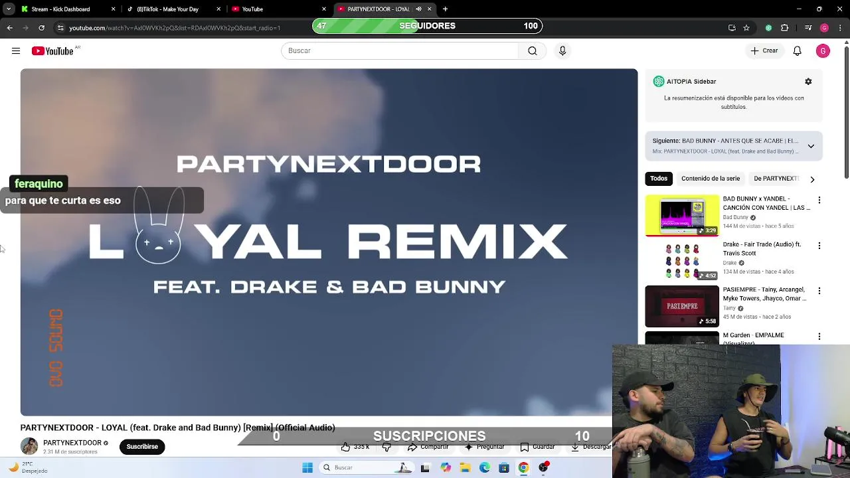This screenshot has height=478, width=850.
Task: Open Drake Fair Trade video thumbnail
Action: [x=682, y=261]
